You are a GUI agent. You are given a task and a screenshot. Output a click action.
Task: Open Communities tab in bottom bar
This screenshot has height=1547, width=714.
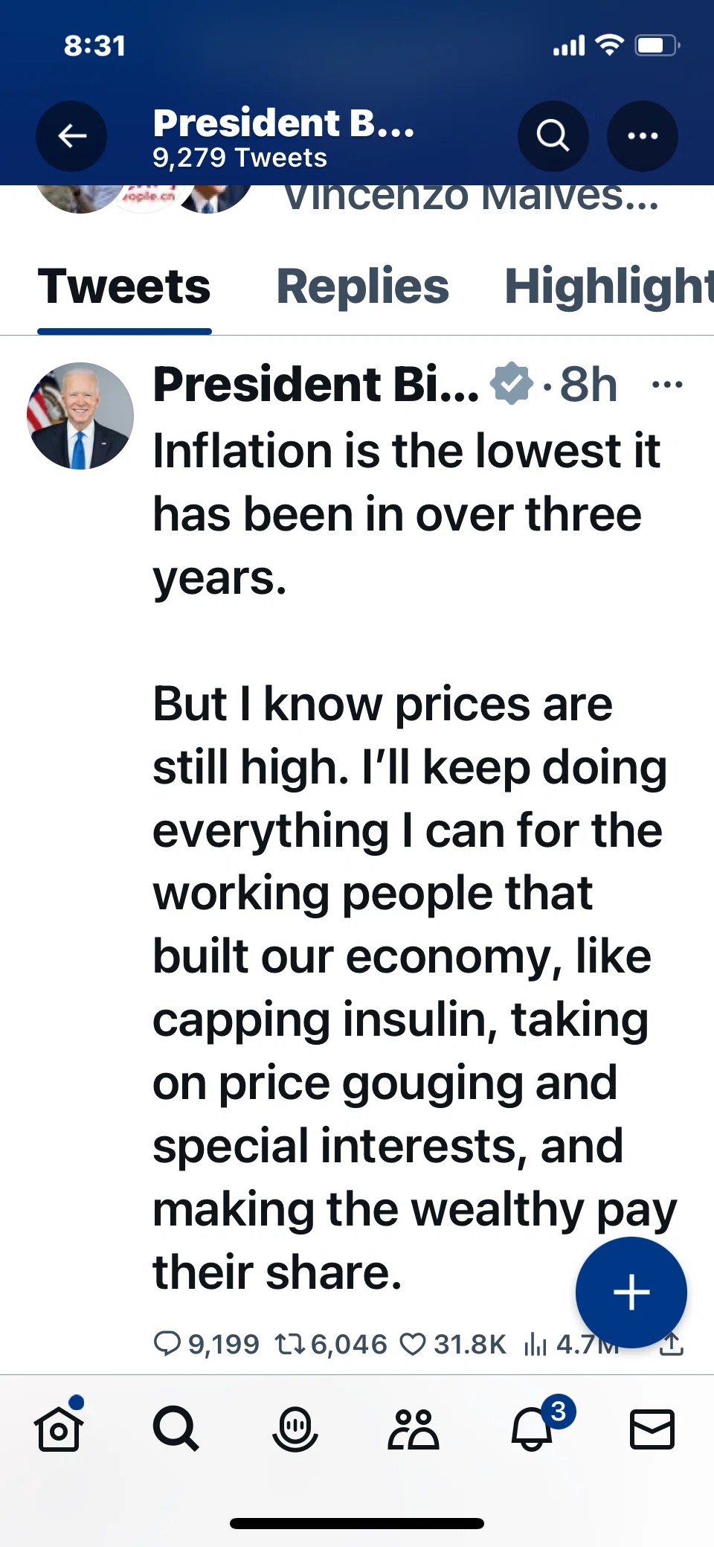point(414,1429)
